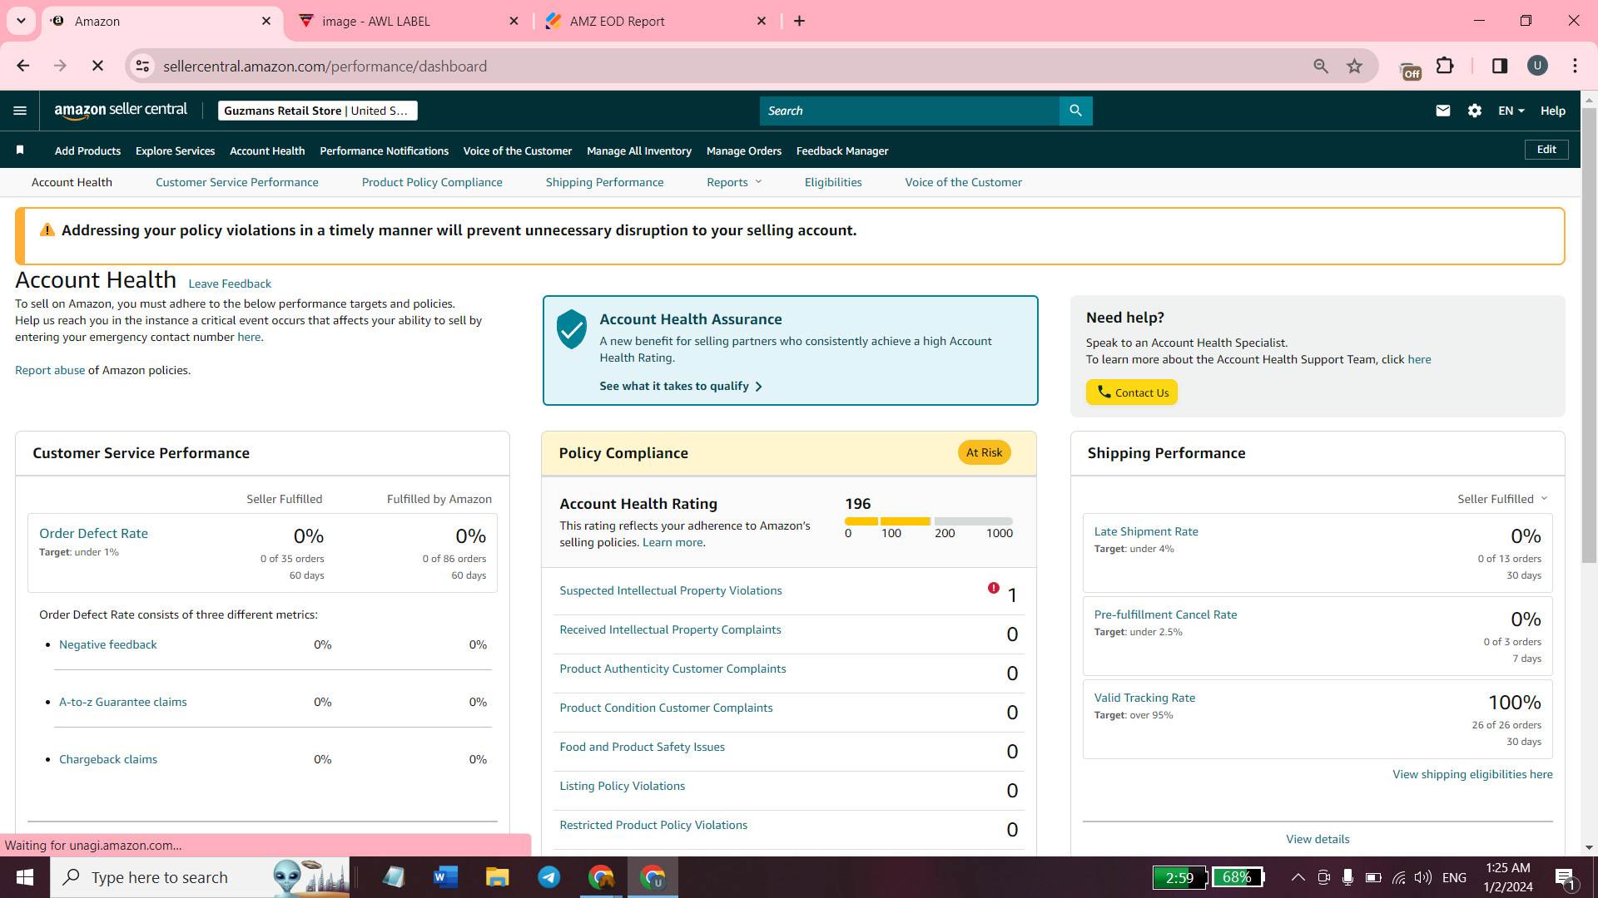This screenshot has width=1598, height=898.
Task: Open the Chrome side panel icon
Action: (x=1500, y=66)
